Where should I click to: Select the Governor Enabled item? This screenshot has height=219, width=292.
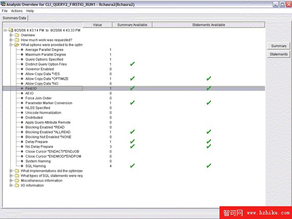click(39, 69)
